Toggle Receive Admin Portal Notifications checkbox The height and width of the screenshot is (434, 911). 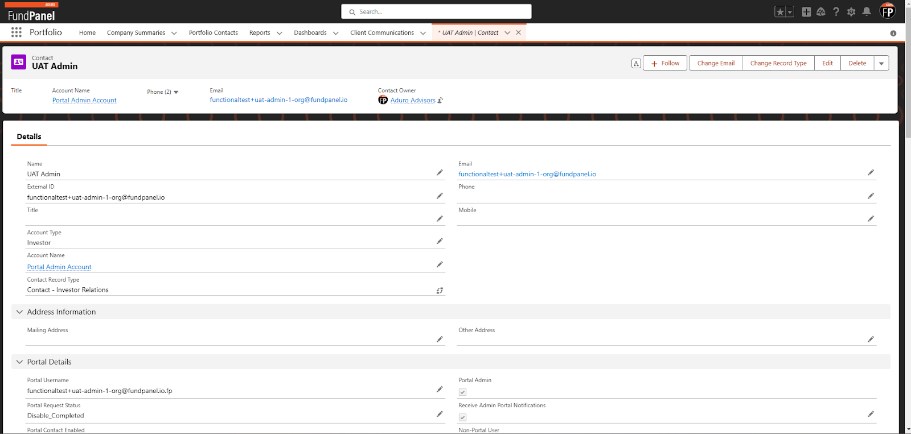tap(462, 417)
